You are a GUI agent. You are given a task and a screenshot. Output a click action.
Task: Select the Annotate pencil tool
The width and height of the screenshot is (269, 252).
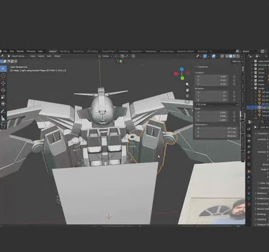pyautogui.click(x=3, y=111)
